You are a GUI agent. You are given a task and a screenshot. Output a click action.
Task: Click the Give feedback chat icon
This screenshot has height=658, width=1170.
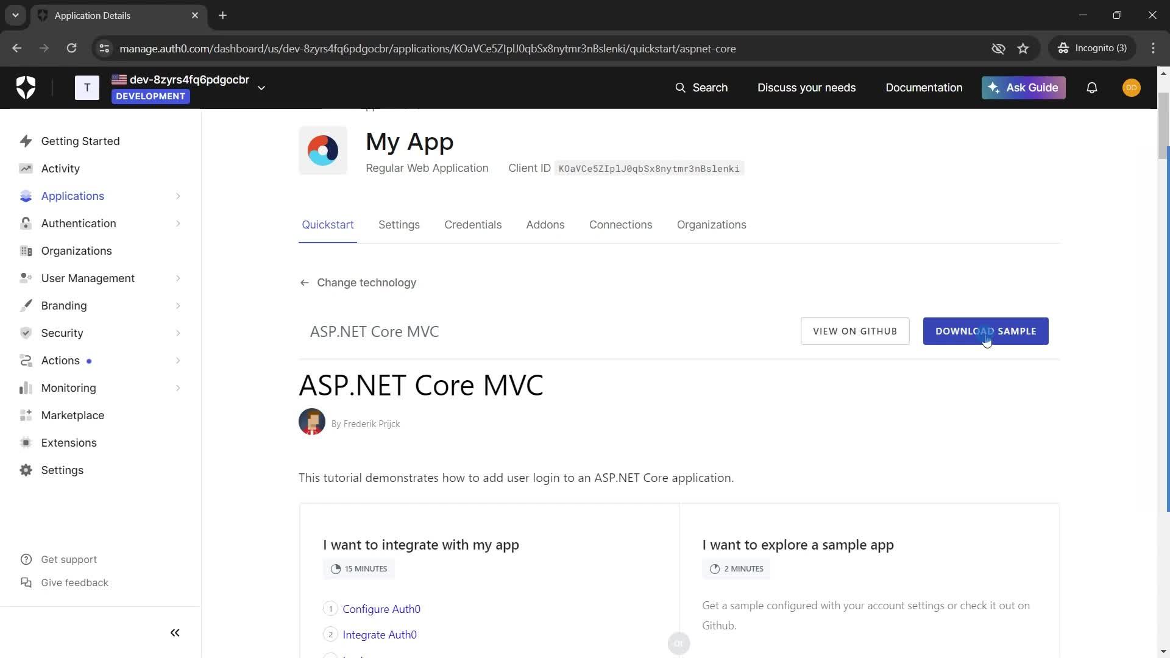click(26, 583)
